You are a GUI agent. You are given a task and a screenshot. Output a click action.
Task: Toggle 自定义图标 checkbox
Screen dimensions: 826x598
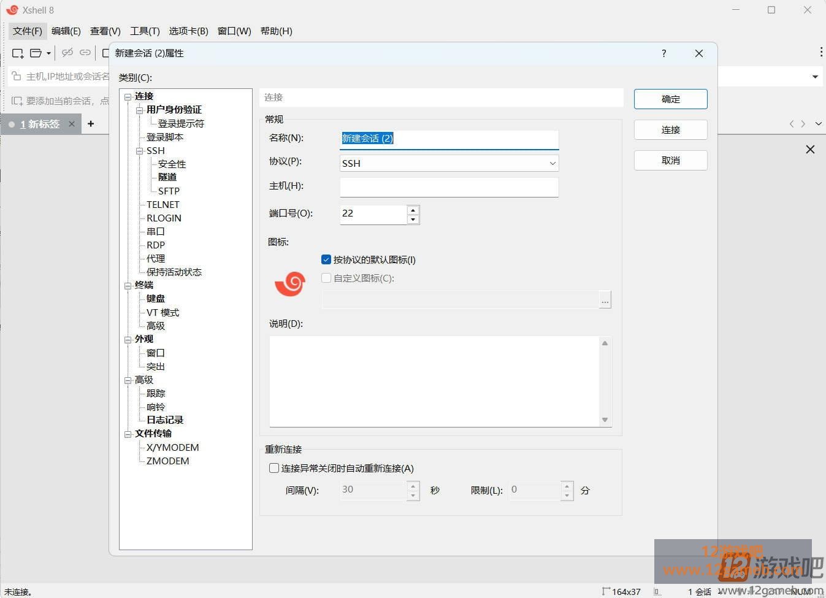[x=326, y=278]
